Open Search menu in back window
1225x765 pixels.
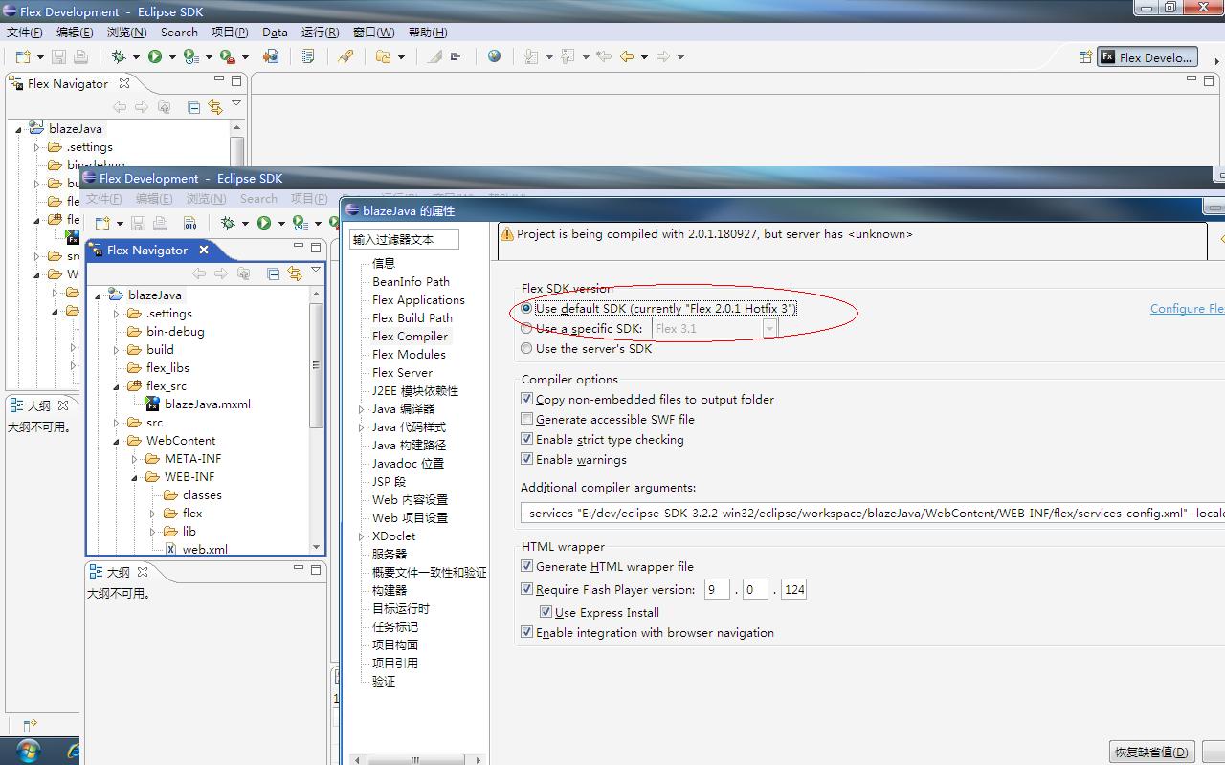(x=179, y=32)
